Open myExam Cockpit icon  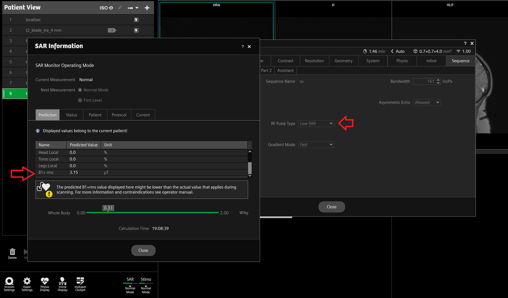pyautogui.click(x=80, y=284)
